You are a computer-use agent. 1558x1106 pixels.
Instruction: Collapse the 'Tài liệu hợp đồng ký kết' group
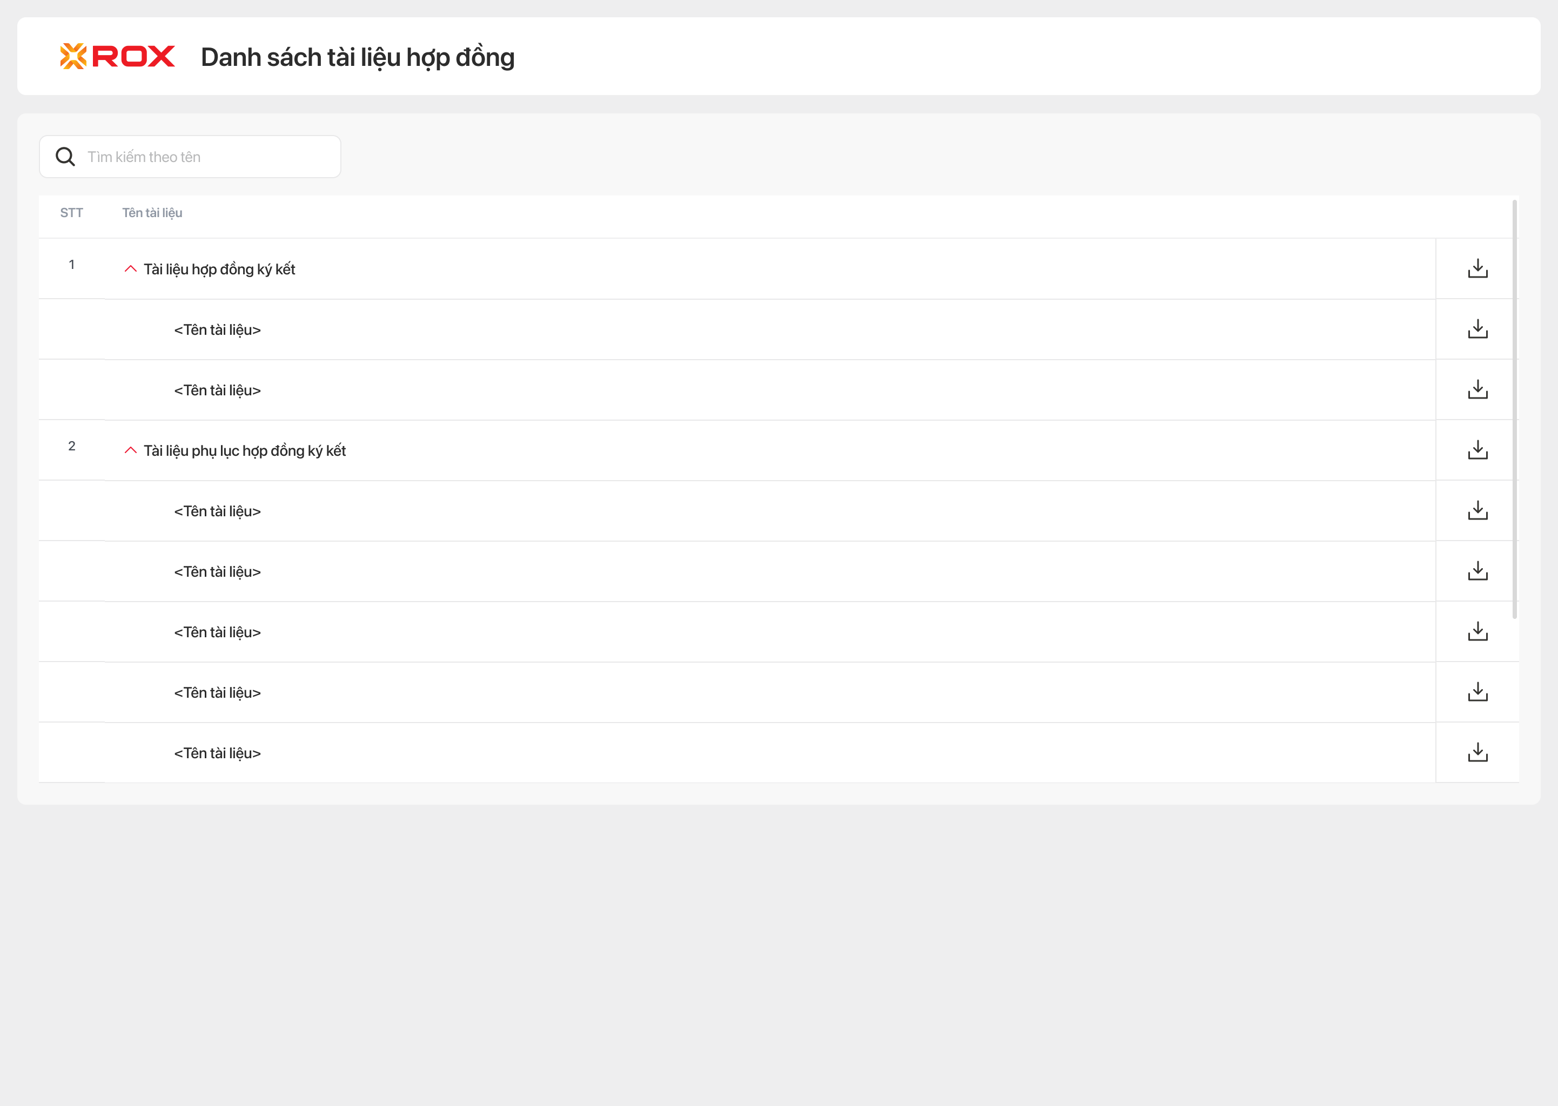pos(131,269)
